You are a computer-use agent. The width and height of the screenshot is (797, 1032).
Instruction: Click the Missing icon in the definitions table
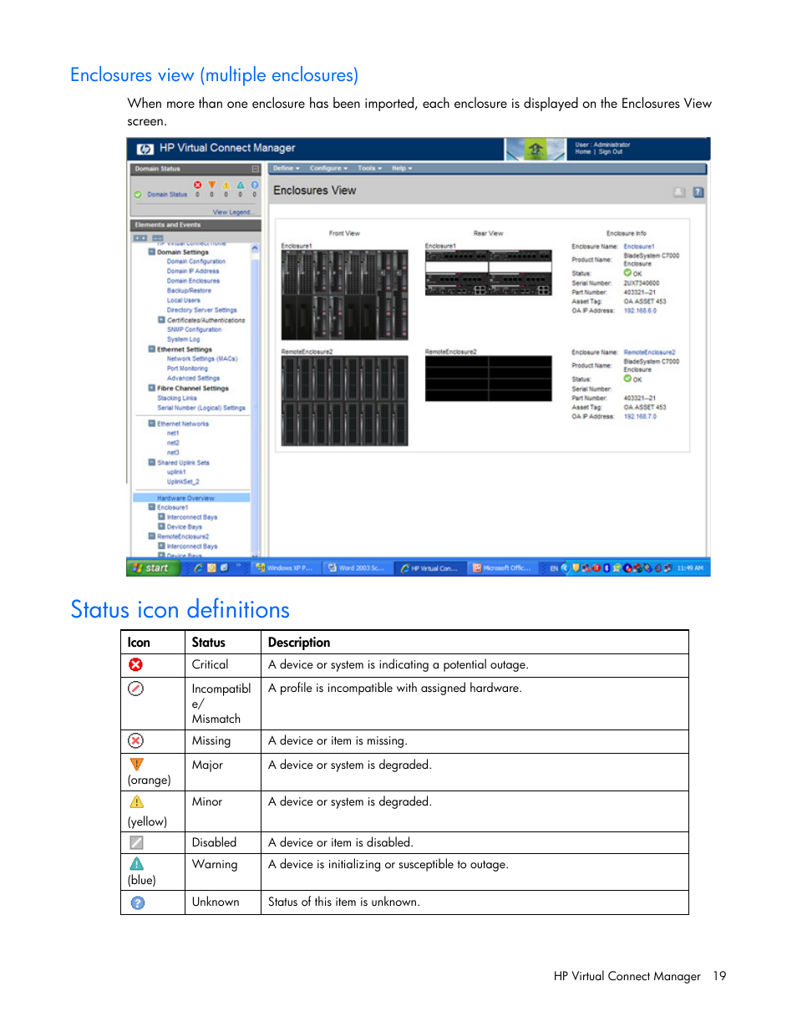(x=135, y=740)
